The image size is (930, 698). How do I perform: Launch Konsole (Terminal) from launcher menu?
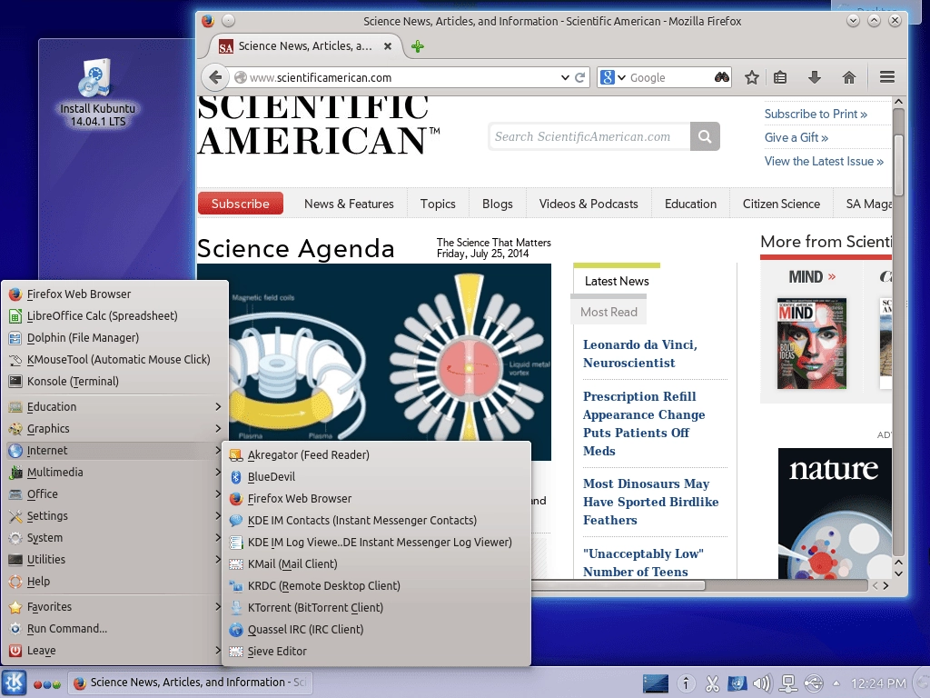click(x=115, y=382)
